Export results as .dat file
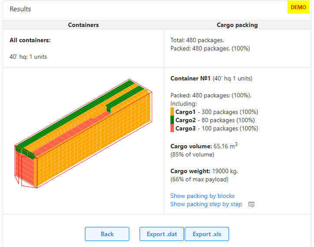314x247 pixels. (162, 234)
